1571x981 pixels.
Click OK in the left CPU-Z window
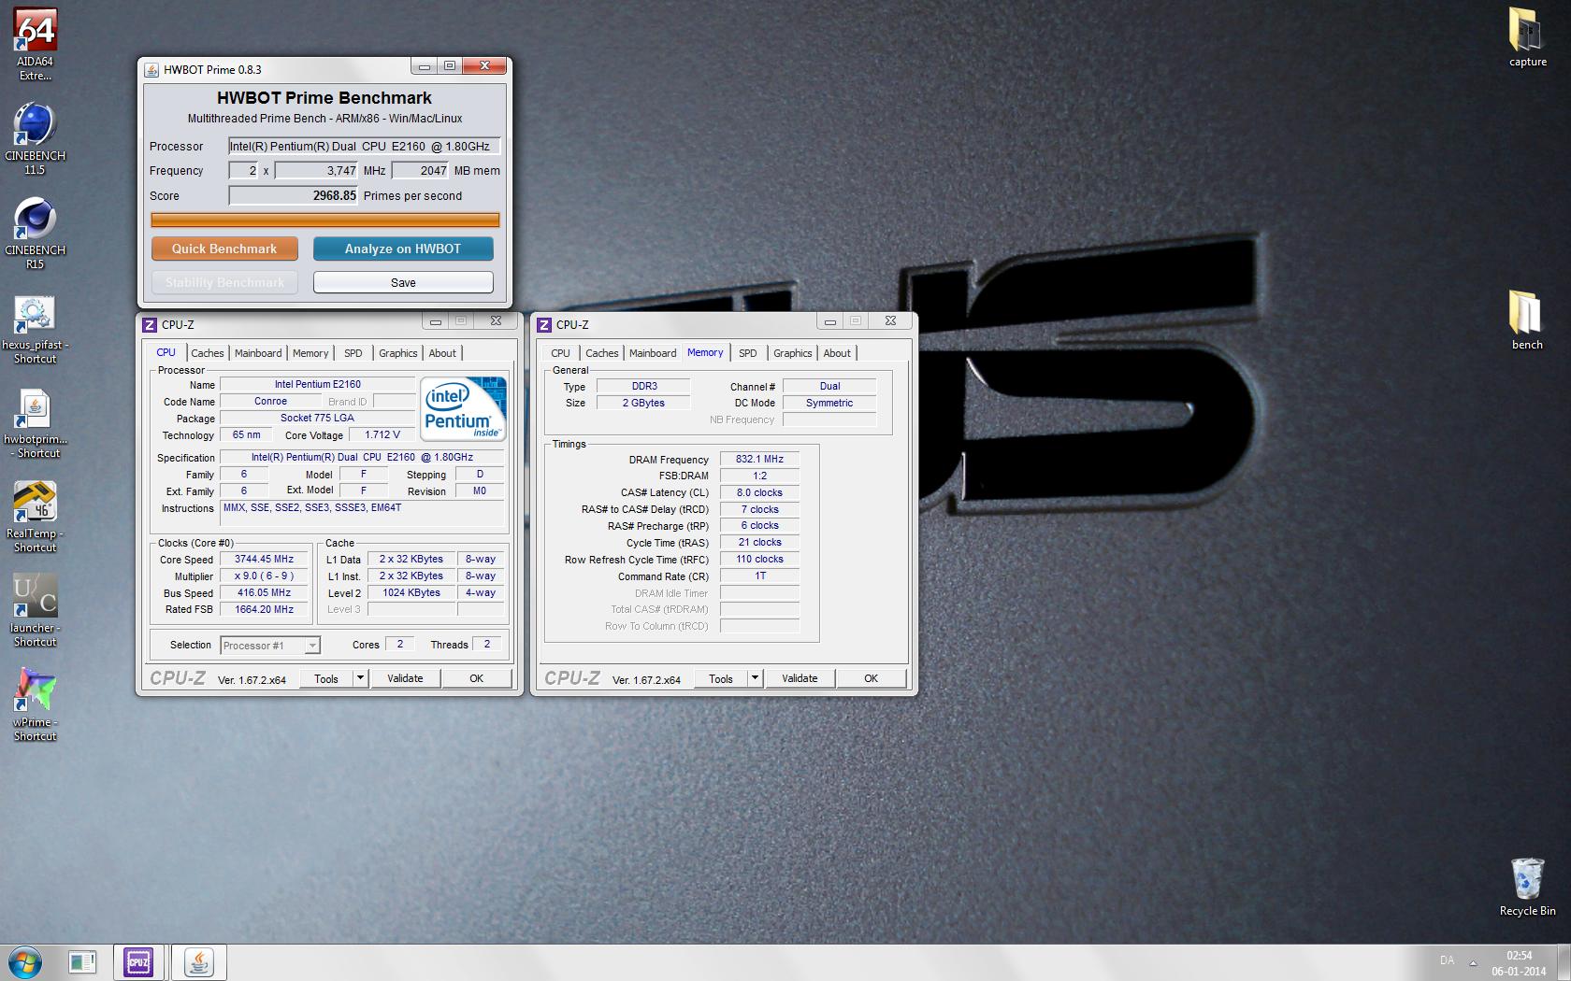pyautogui.click(x=477, y=678)
